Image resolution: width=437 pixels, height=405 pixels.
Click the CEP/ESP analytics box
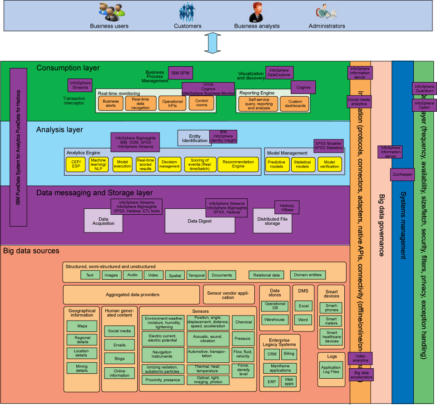pyautogui.click(x=76, y=164)
